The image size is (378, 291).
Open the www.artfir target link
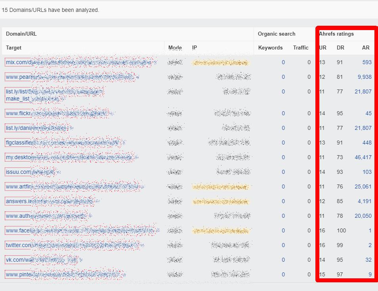point(75,187)
